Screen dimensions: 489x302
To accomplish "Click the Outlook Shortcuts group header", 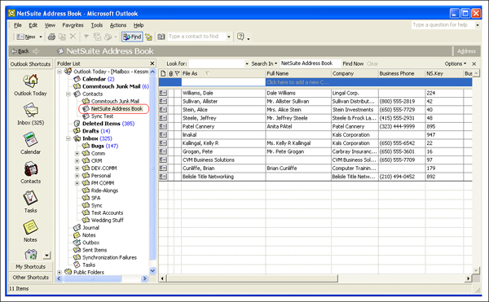I will tap(31, 64).
